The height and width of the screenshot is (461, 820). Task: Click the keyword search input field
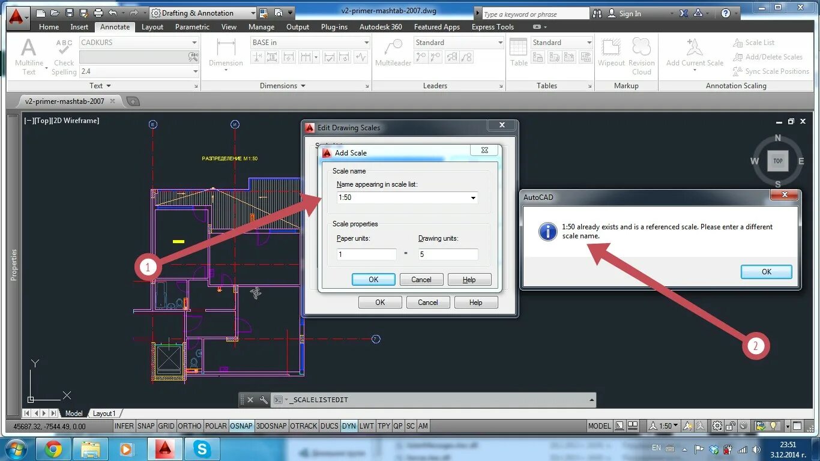(x=535, y=14)
